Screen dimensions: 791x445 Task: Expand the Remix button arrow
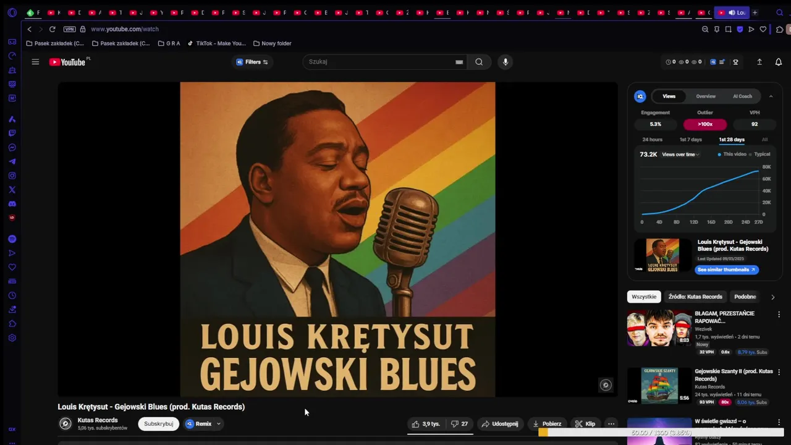[x=218, y=424]
